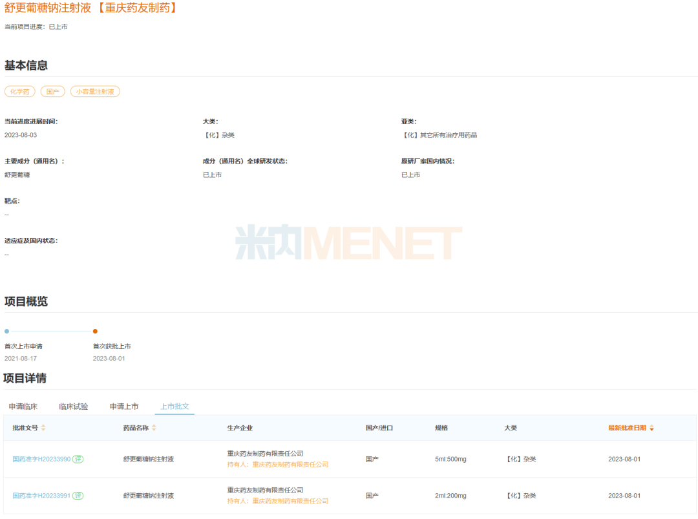
Task: Click ascending arrow on 最新批准日期 sorter
Action: point(651,425)
